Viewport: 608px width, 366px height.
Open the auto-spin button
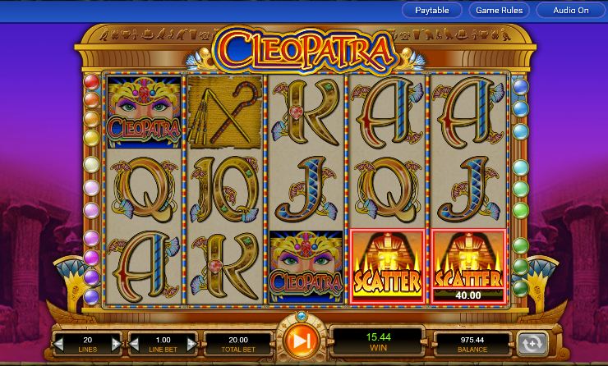tap(532, 343)
